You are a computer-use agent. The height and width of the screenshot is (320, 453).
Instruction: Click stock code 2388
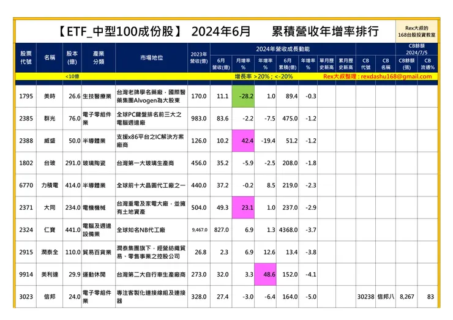(x=26, y=141)
